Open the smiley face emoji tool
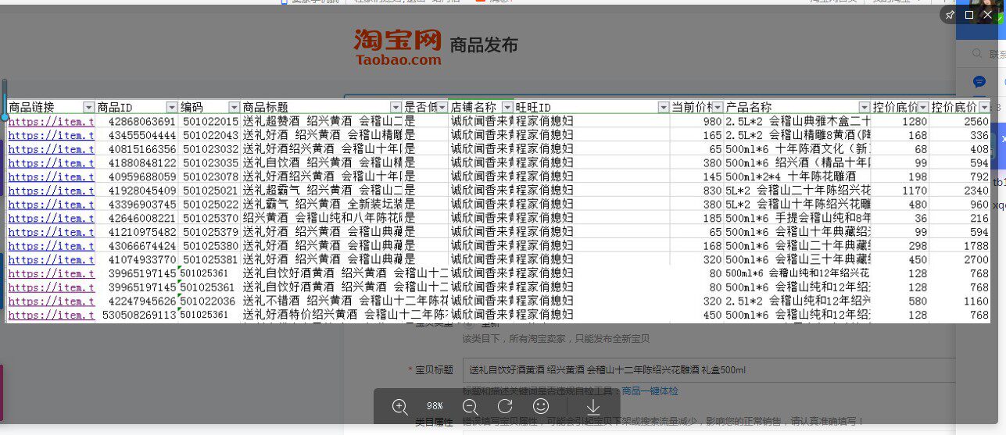Screen dimensions: 1006x435 (540, 406)
